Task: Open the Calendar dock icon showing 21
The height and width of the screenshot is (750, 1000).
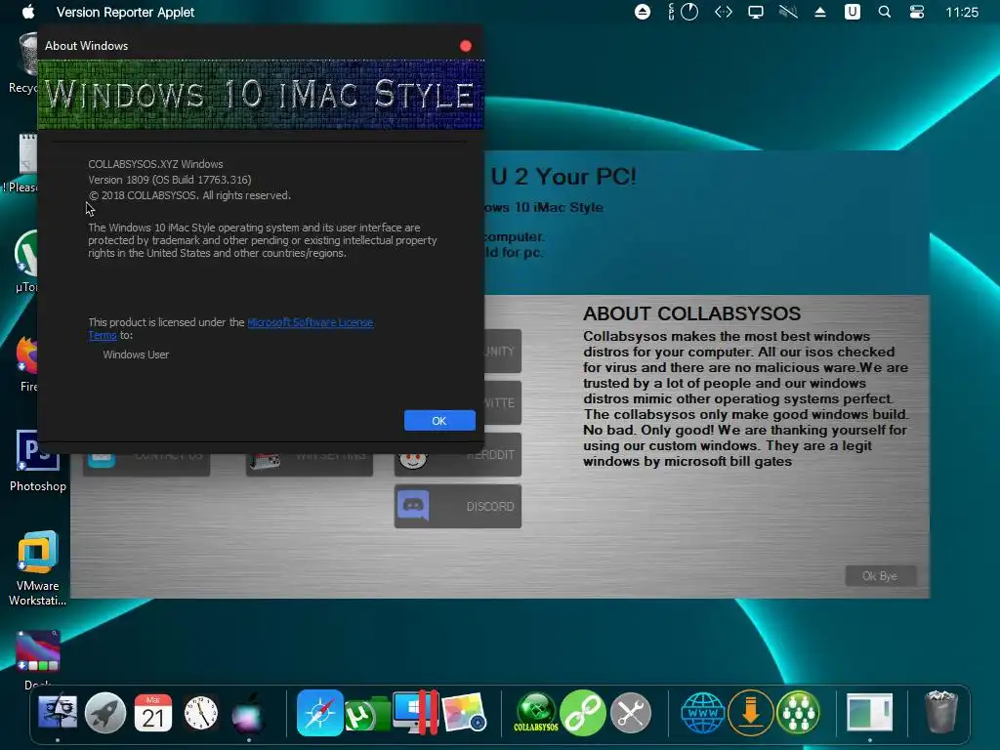Action: point(153,712)
